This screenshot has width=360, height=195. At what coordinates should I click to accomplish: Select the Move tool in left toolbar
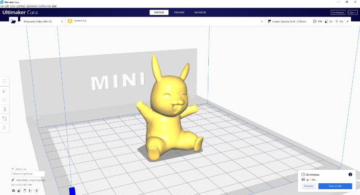click(x=4, y=82)
